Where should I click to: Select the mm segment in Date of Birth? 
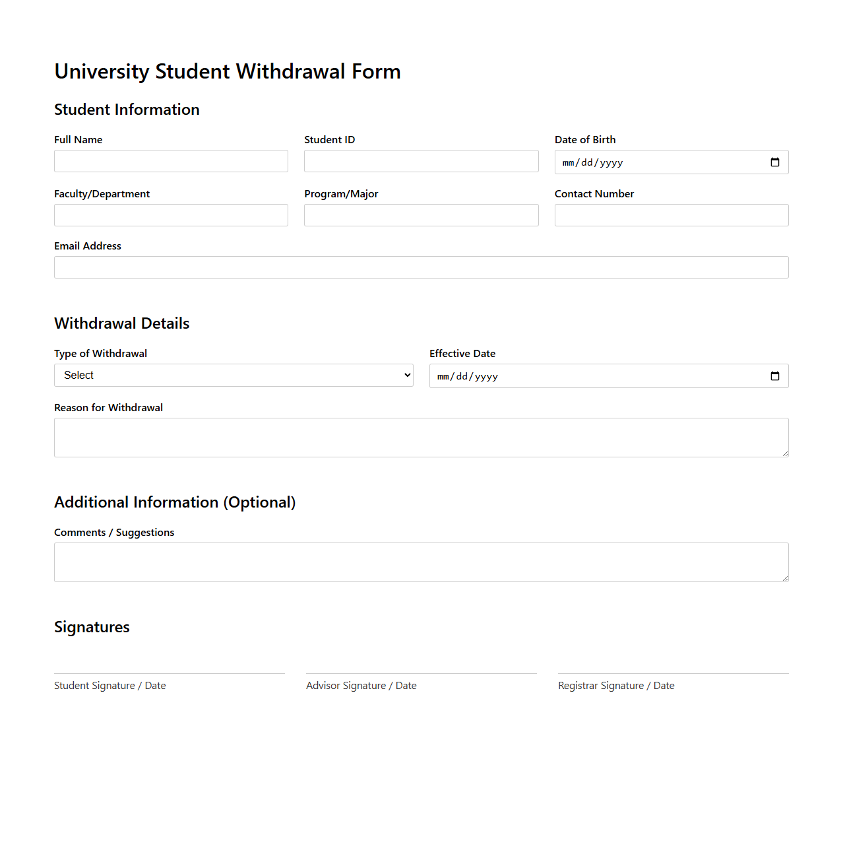[x=569, y=162]
